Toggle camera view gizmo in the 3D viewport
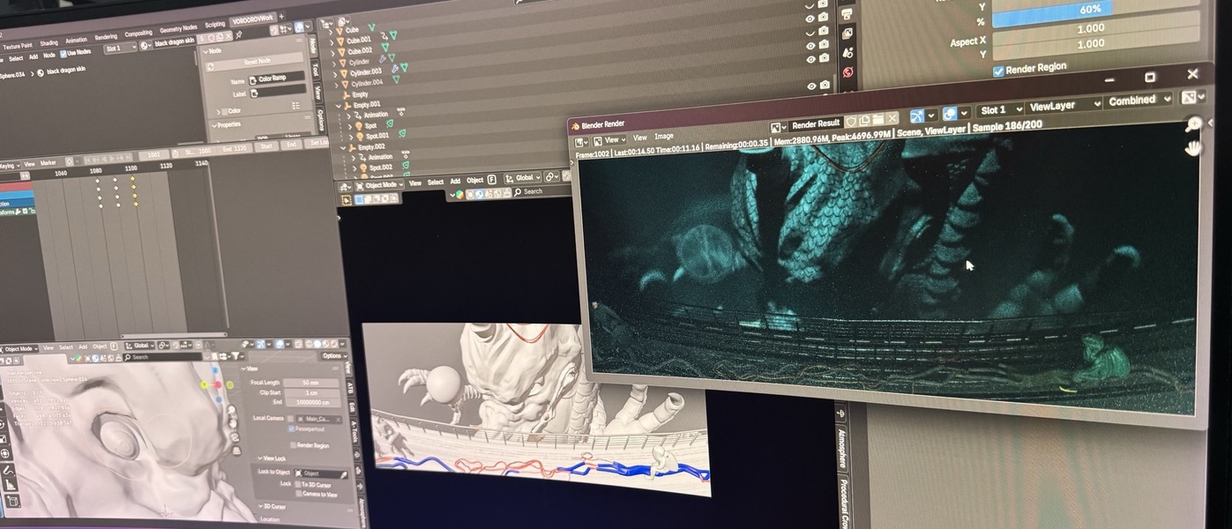Viewport: 1232px width, 529px height. pyautogui.click(x=235, y=437)
